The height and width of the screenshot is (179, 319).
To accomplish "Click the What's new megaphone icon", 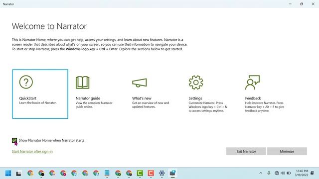I will [x=140, y=83].
